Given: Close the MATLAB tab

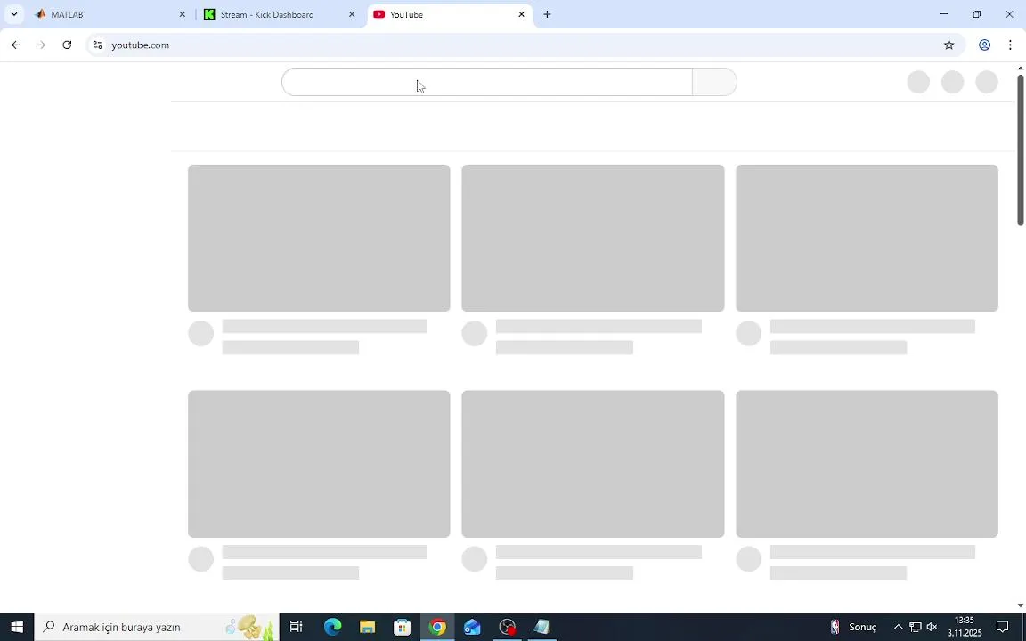Looking at the screenshot, I should [182, 14].
